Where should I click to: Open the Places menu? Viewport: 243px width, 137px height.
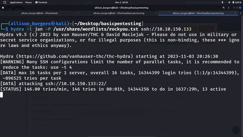coord(28,2)
